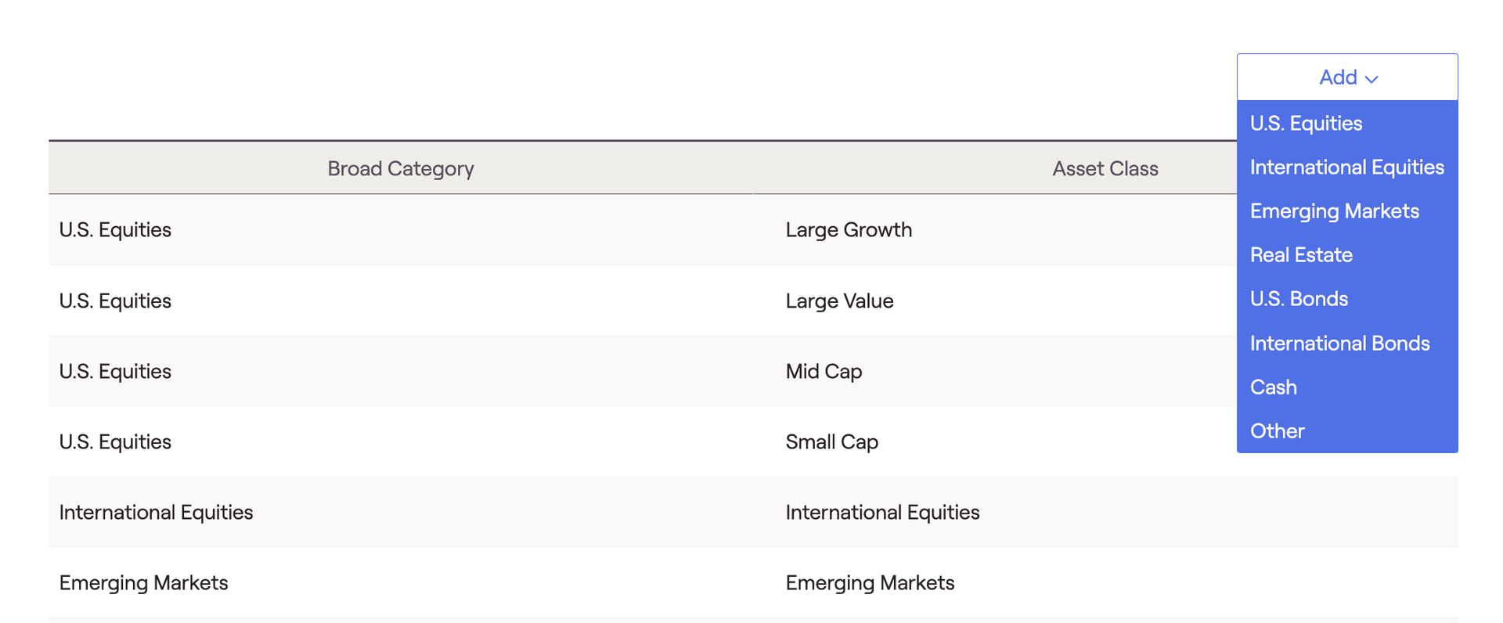Select the Other option in the menu
This screenshot has width=1503, height=623.
1347,430
